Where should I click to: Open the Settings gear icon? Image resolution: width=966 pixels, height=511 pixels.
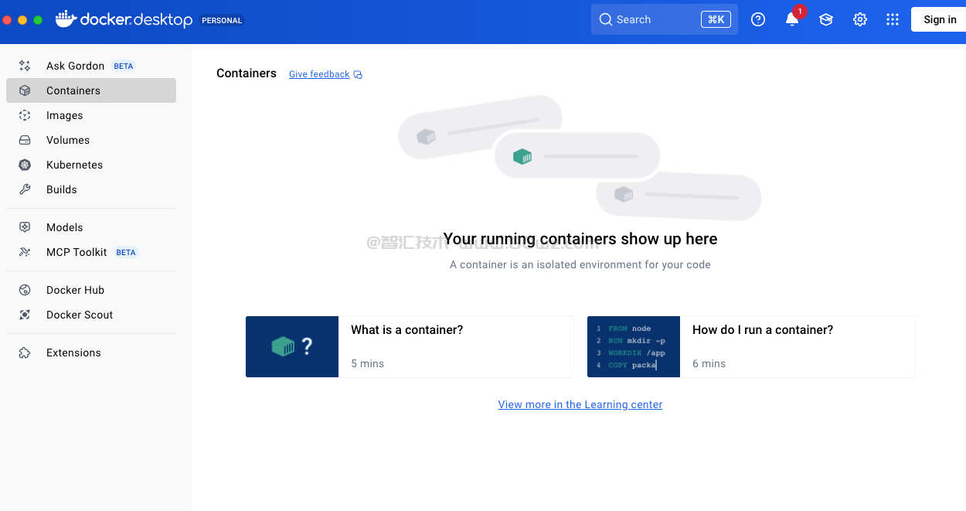pos(860,20)
